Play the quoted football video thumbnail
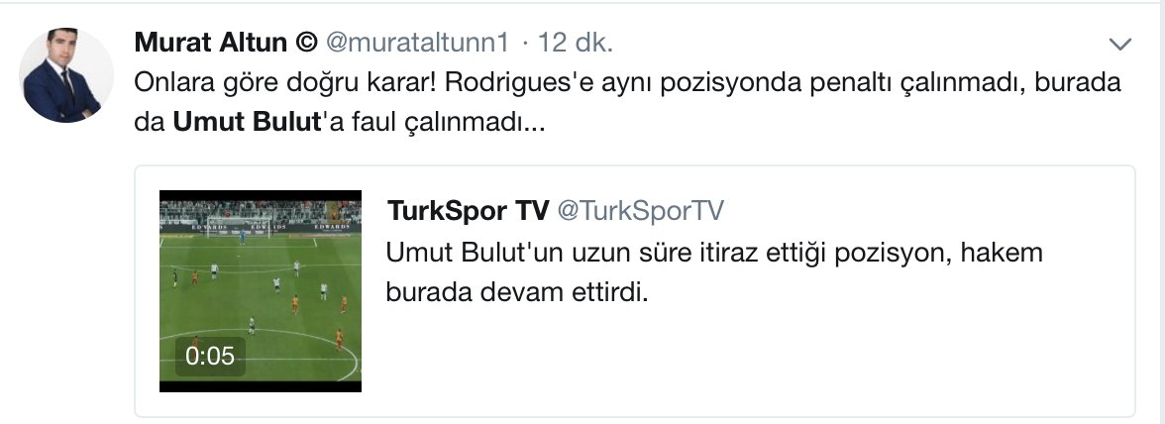The image size is (1165, 424). (261, 291)
